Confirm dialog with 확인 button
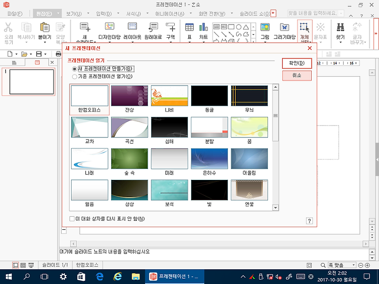 [297, 63]
